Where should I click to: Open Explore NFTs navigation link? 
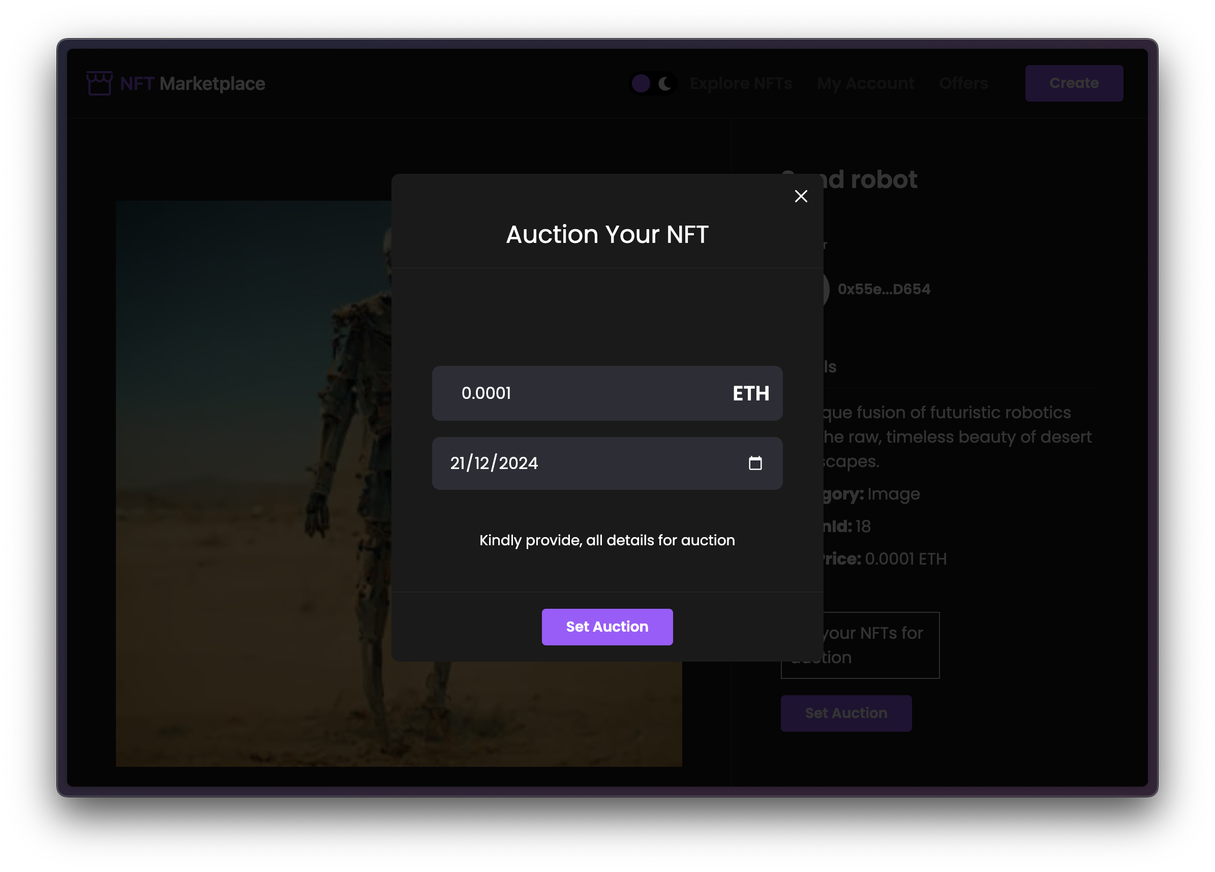(x=740, y=83)
